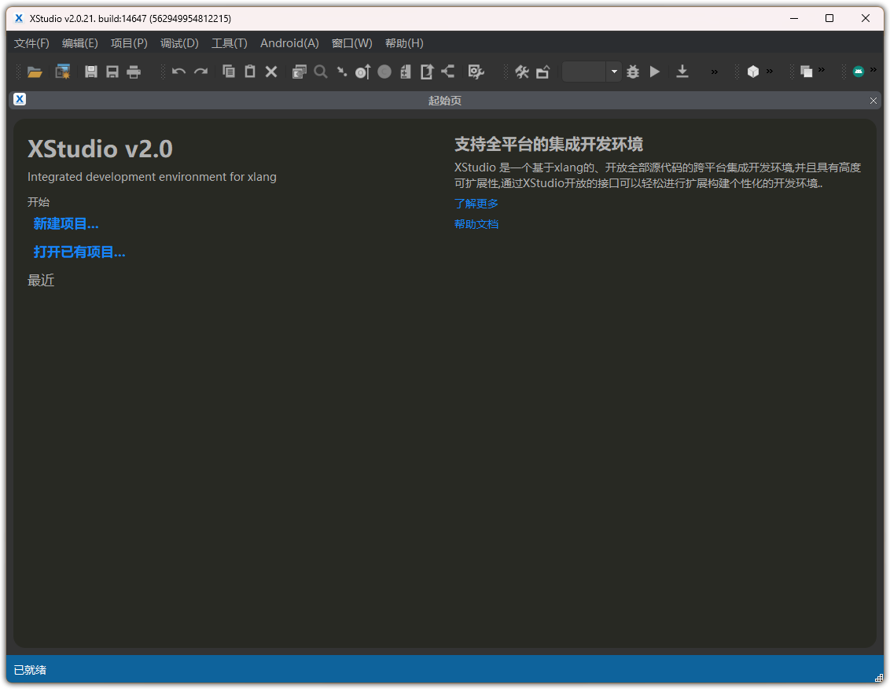Click the green Android robot icon

click(x=859, y=72)
